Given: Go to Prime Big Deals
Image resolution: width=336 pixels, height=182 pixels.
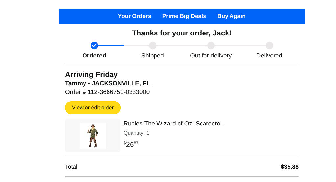Looking at the screenshot, I should pyautogui.click(x=184, y=16).
